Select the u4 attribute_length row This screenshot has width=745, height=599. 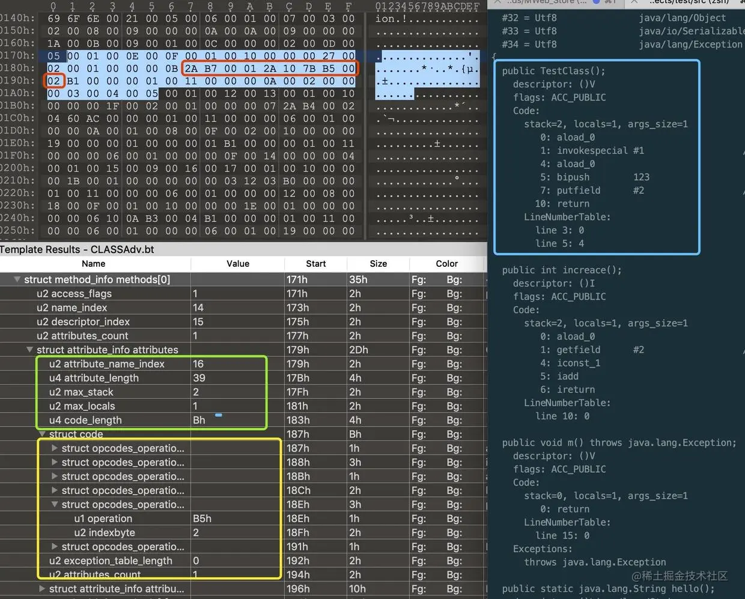click(x=242, y=378)
